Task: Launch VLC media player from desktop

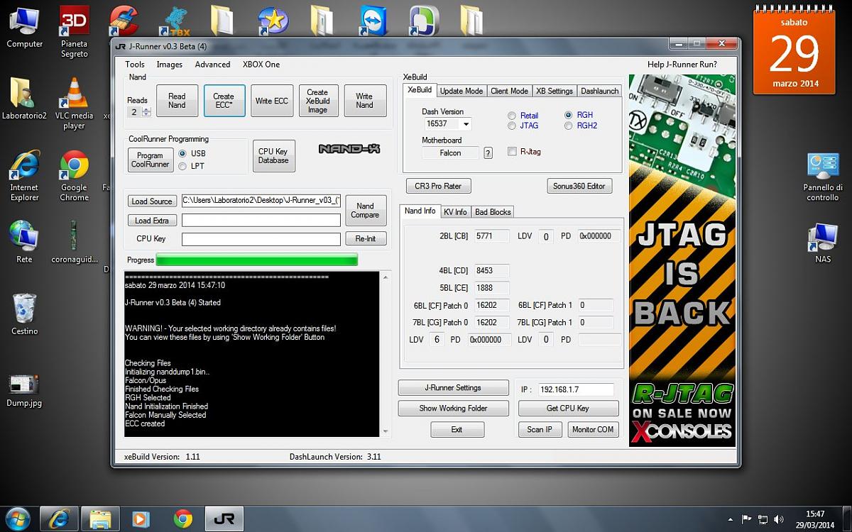Action: click(74, 104)
